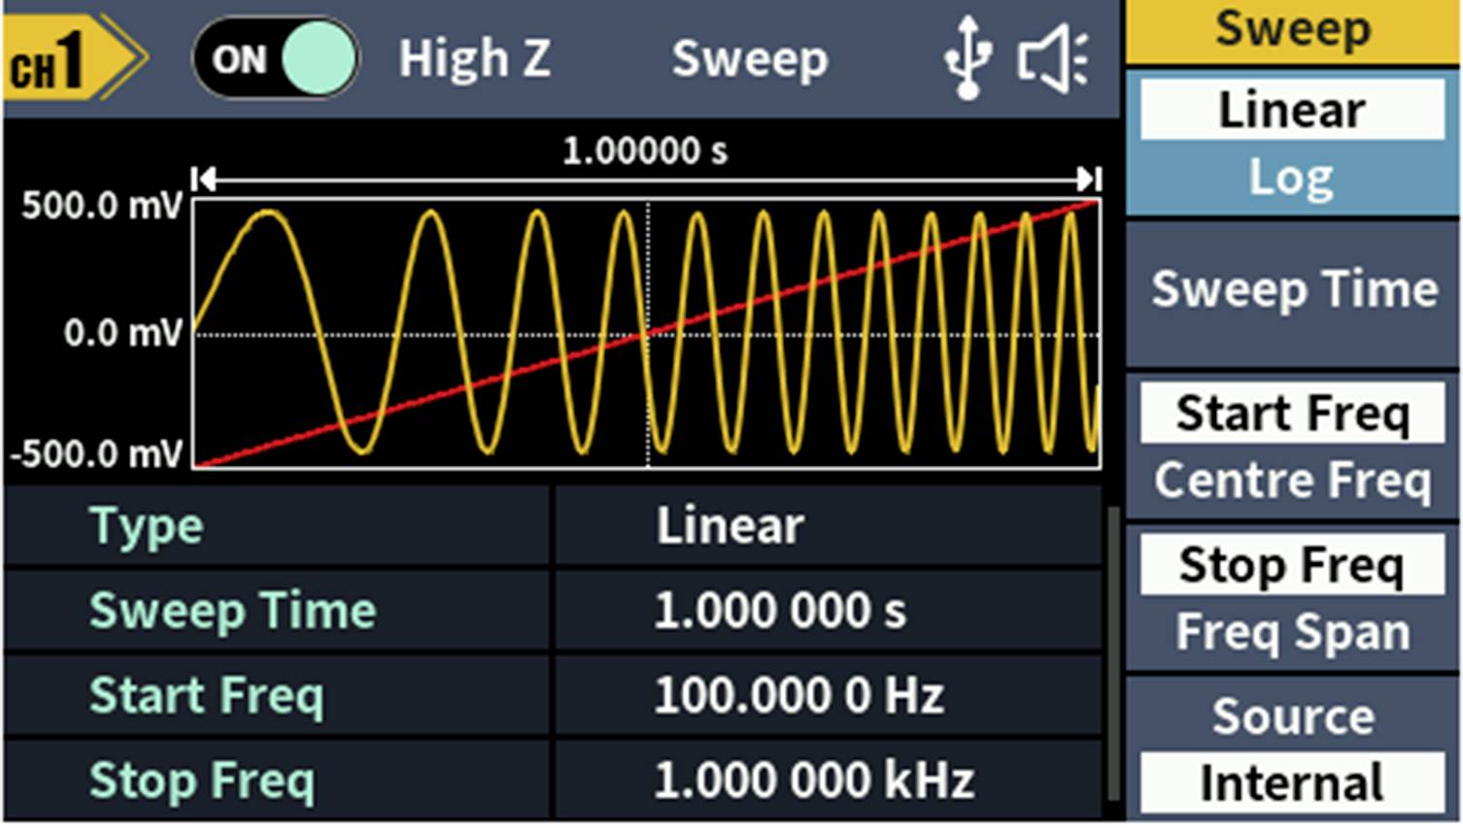
Task: Open the Sweep menu title
Action: (1292, 29)
